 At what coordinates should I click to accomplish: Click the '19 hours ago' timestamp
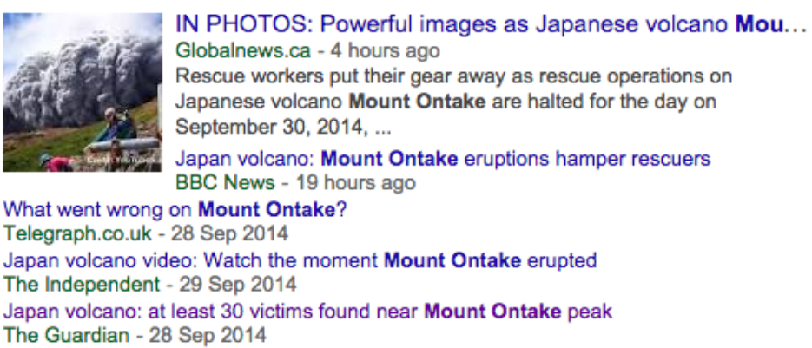coord(355,183)
